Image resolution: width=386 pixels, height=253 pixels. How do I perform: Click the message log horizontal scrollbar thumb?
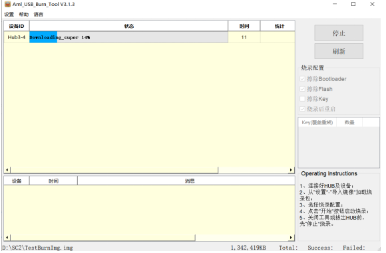tap(103, 238)
